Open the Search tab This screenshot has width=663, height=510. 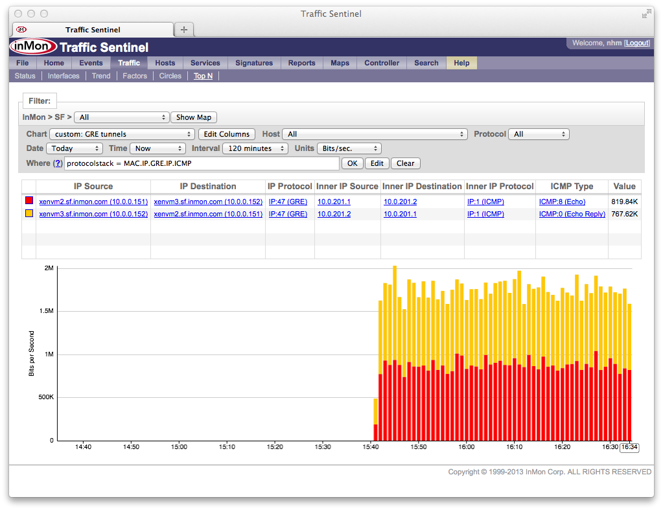426,63
